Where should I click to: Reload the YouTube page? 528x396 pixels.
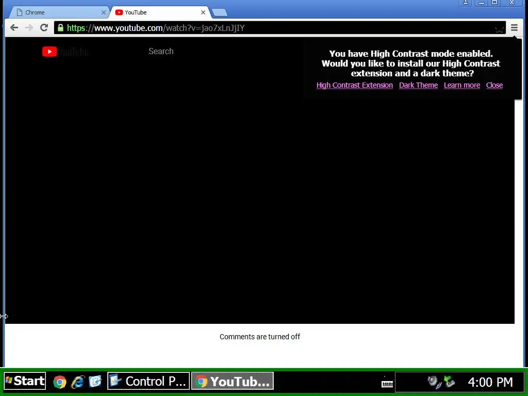click(x=44, y=28)
